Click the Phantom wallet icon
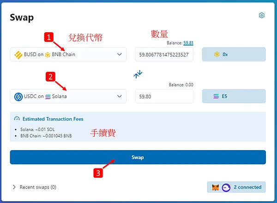The image size is (277, 203). (226, 187)
